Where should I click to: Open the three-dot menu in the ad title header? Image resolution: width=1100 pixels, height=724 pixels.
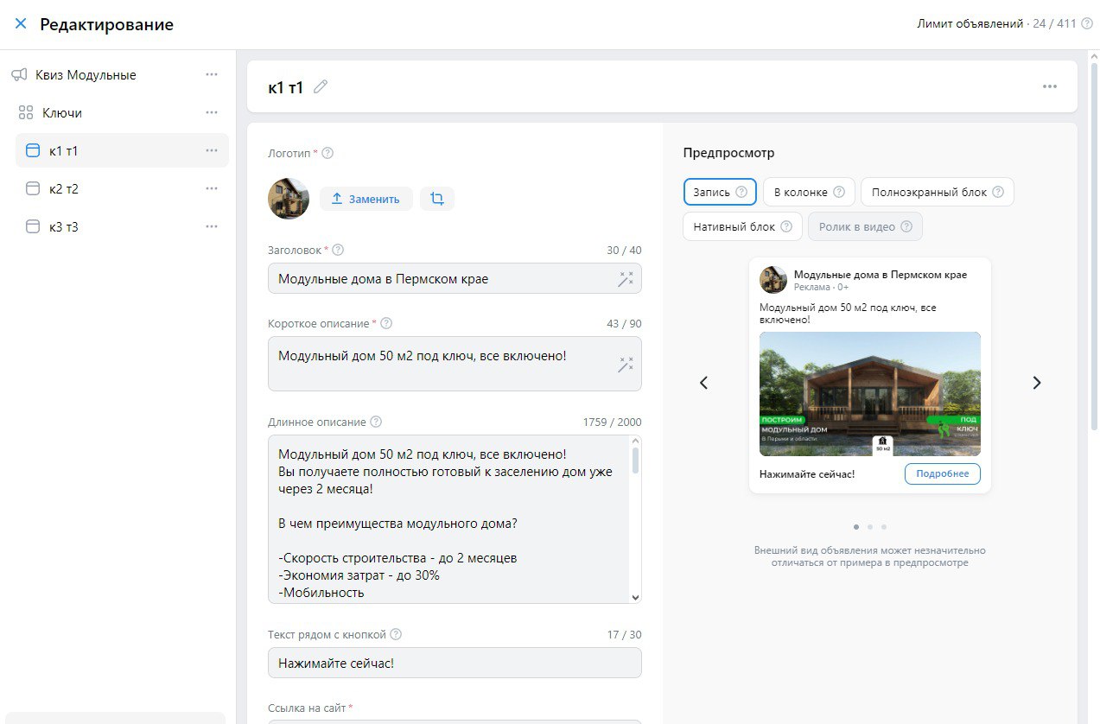pyautogui.click(x=1050, y=86)
